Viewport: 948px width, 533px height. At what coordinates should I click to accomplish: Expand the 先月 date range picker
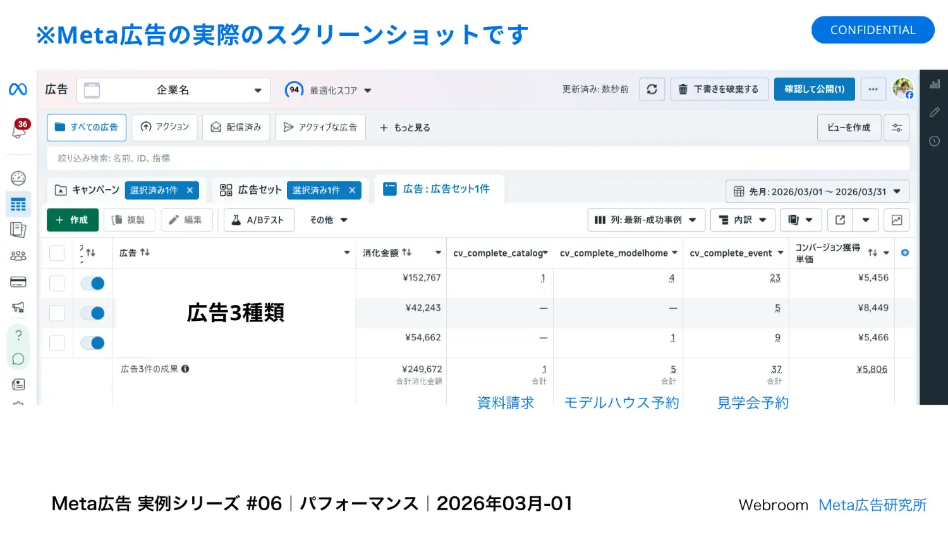click(x=817, y=191)
